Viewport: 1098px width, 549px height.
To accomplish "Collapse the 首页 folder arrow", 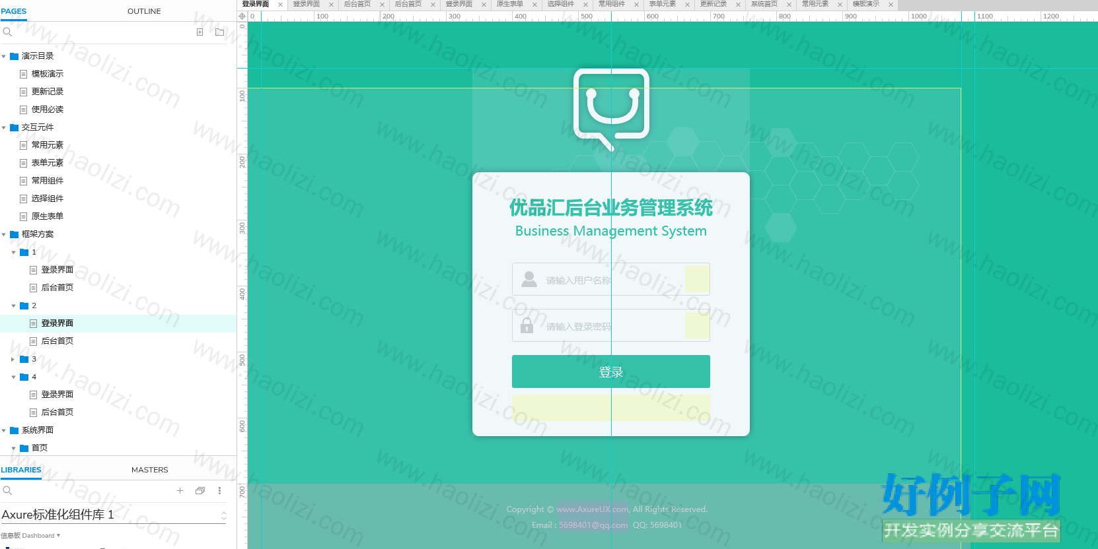I will (x=13, y=448).
